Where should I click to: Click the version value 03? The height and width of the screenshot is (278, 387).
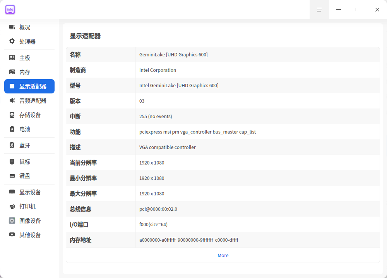pyautogui.click(x=142, y=101)
